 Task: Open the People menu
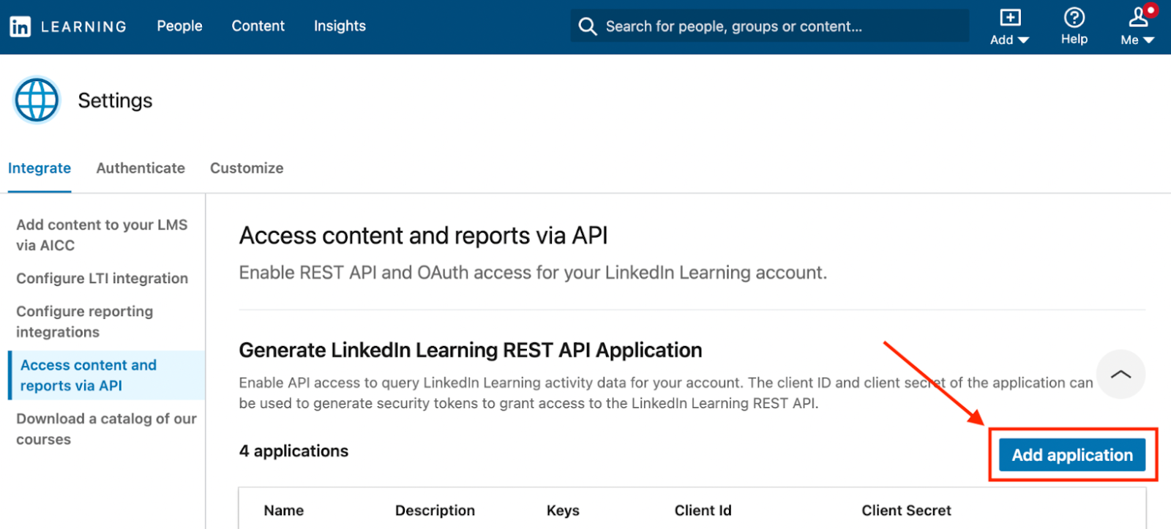tap(179, 26)
